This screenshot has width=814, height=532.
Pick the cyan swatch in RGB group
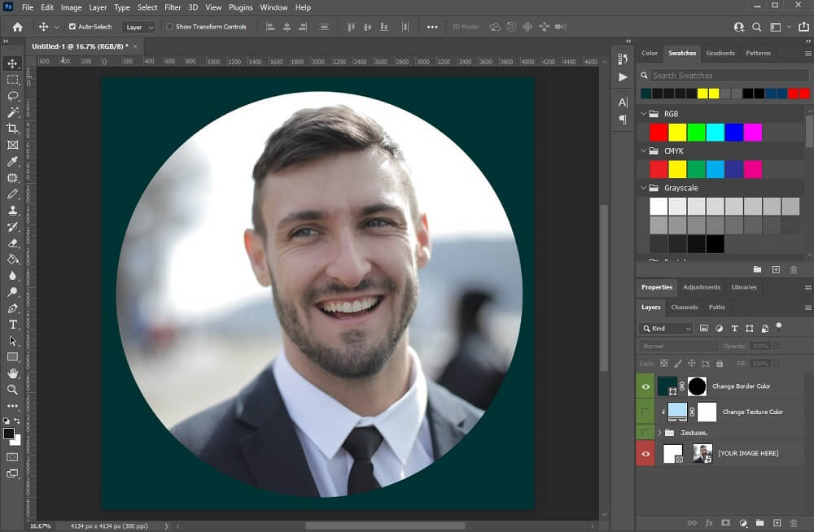point(715,132)
